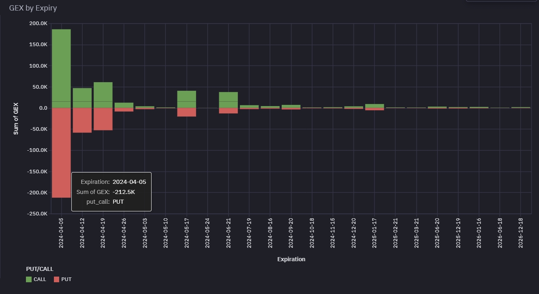This screenshot has height=294, width=539.
Task: Select the red PUT bar for 2024-05-17
Action: tap(187, 112)
